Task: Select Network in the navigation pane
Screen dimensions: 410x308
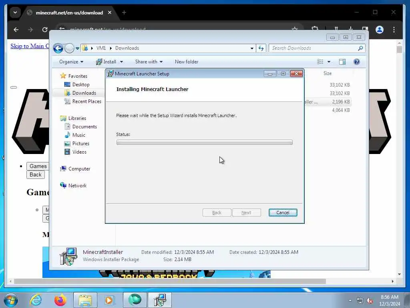Action: (77, 186)
